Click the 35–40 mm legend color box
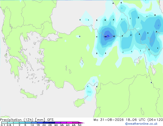 64,123
